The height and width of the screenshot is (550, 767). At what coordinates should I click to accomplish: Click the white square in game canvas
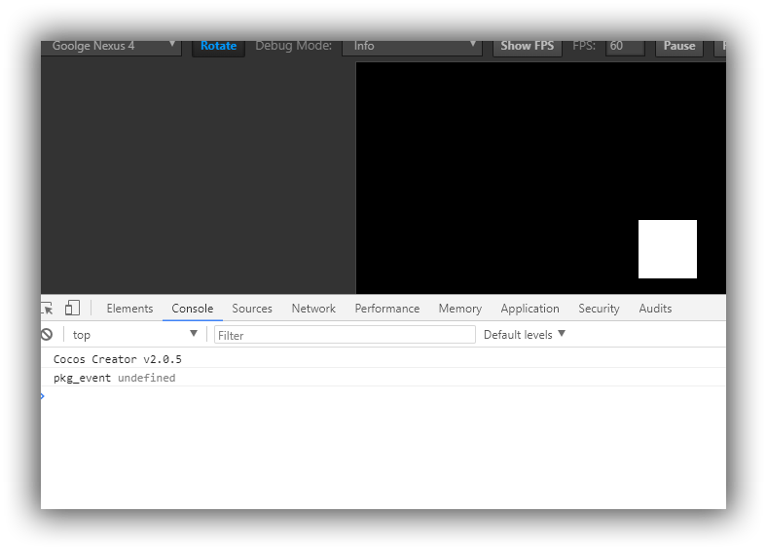pos(667,249)
